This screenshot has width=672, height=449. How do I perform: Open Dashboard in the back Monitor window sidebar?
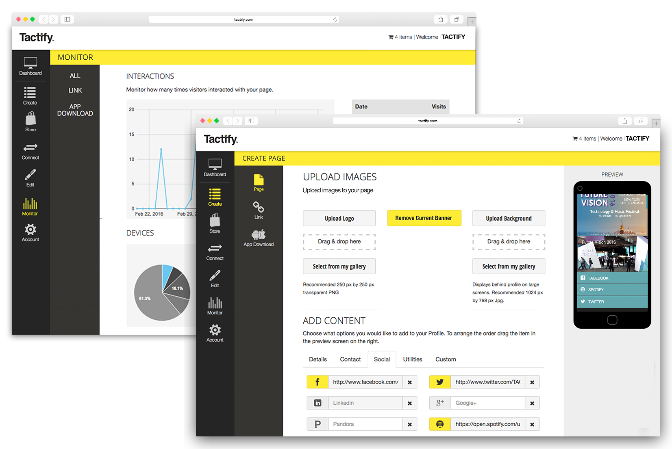pos(30,66)
